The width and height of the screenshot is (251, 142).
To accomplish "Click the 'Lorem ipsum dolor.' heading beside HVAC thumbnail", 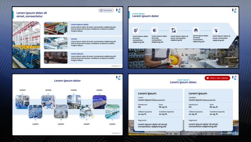I will click(x=80, y=25).
